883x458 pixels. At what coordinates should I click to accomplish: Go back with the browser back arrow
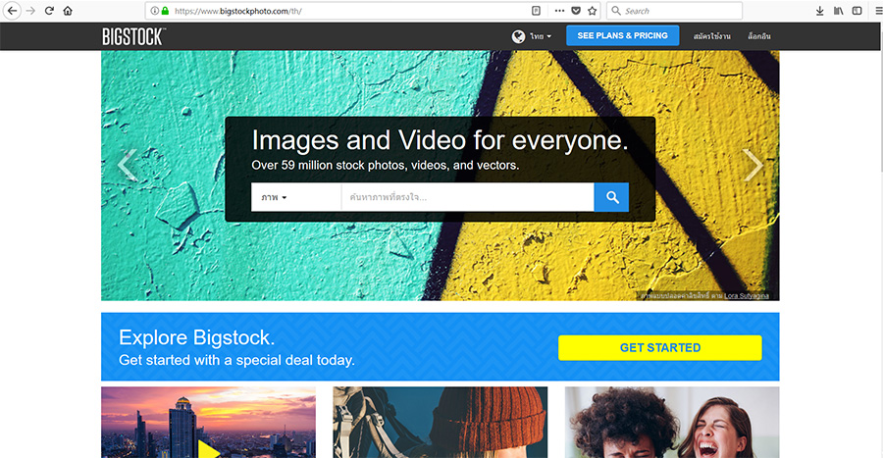pyautogui.click(x=12, y=11)
